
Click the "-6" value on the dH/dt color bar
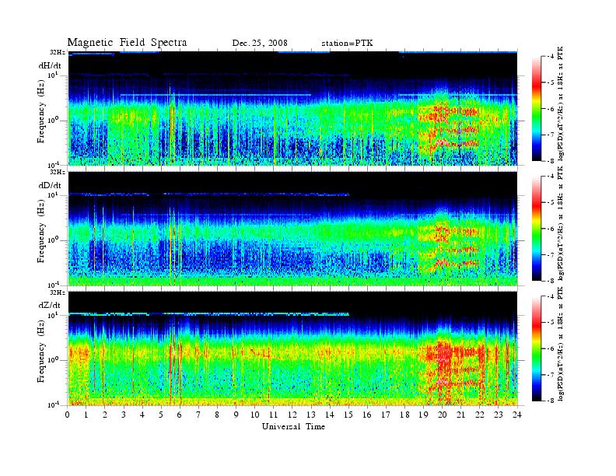551,109
